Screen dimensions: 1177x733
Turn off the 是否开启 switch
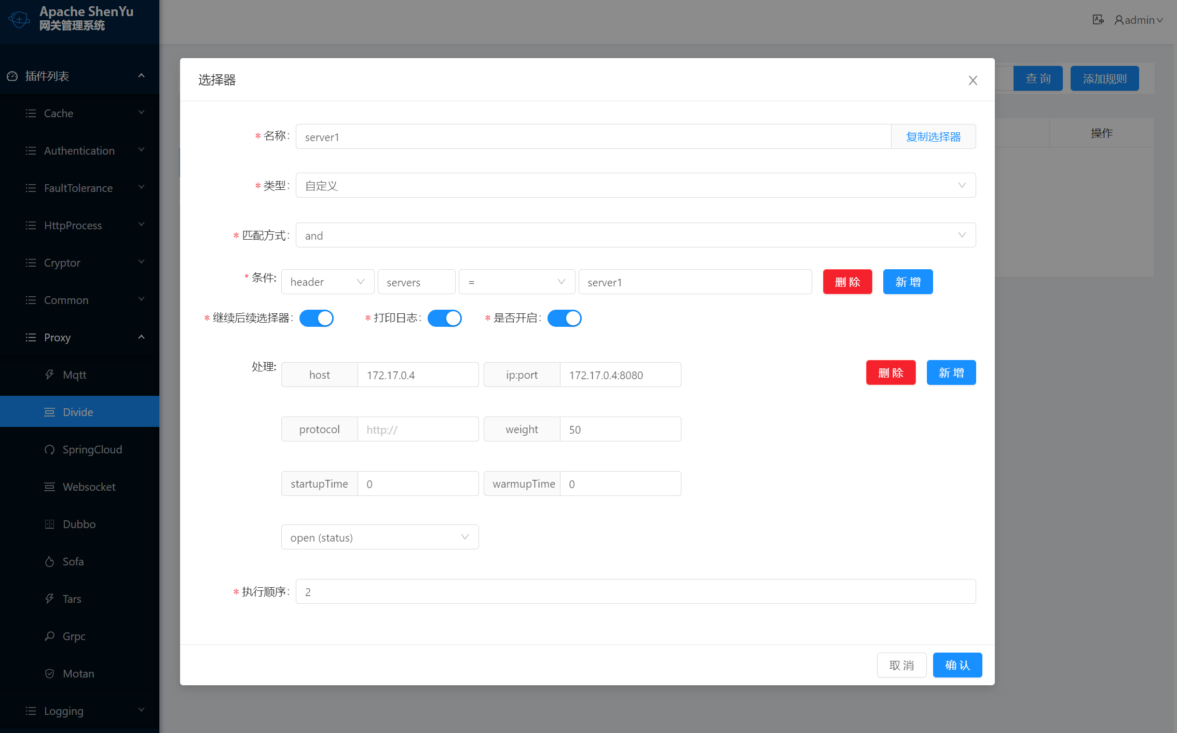coord(564,318)
